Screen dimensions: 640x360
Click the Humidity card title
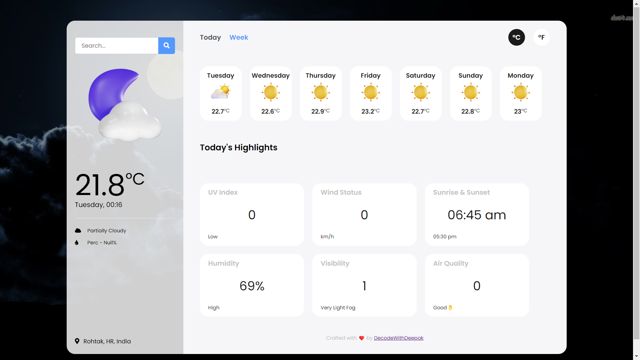(223, 263)
